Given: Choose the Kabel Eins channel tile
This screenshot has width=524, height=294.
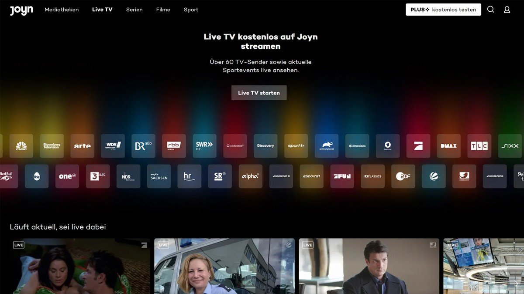Looking at the screenshot, I should tap(465, 176).
